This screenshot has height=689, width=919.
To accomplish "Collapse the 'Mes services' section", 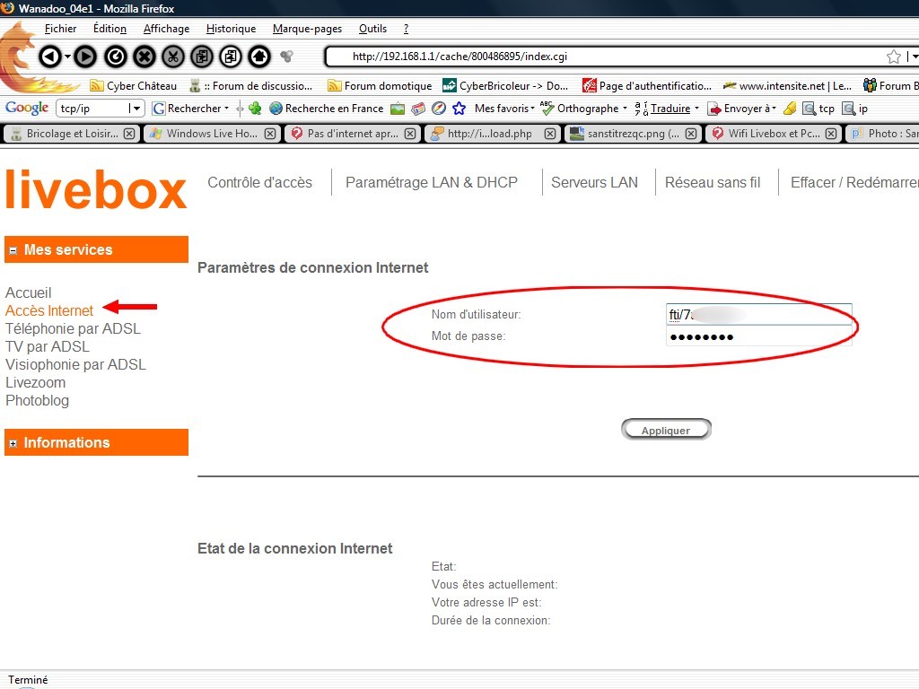I will click(x=13, y=250).
